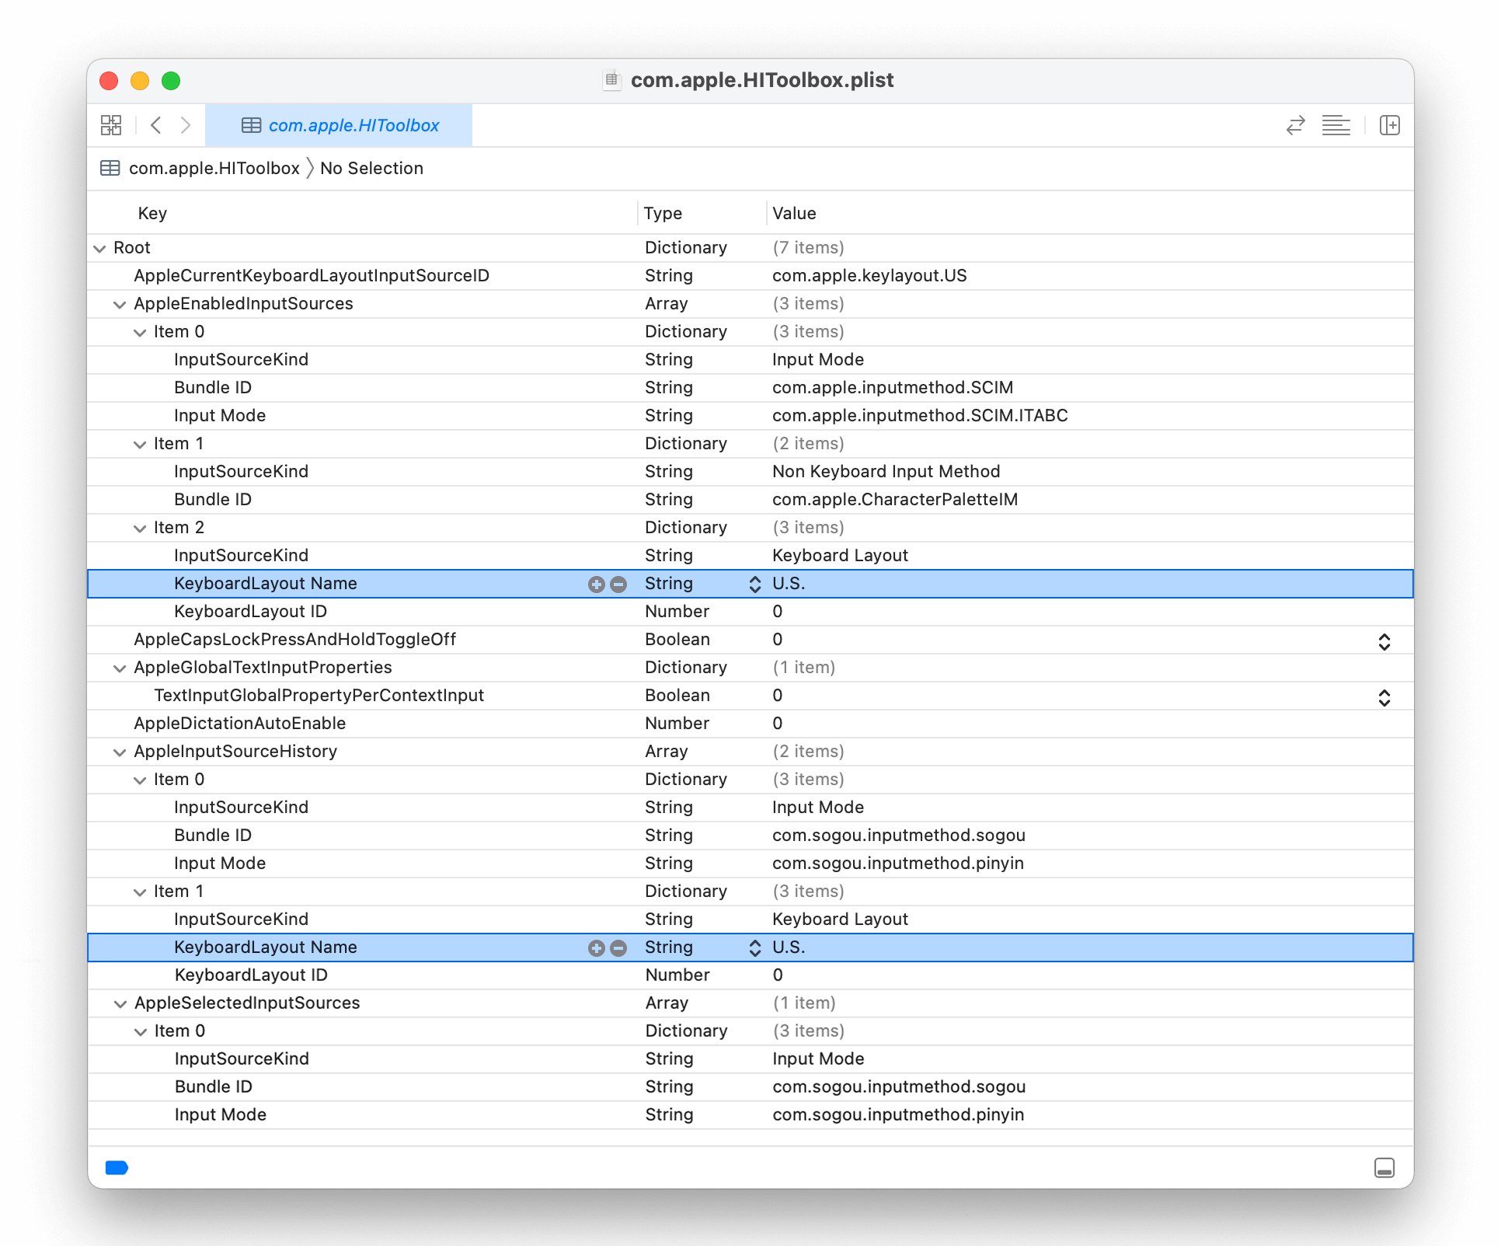The image size is (1501, 1246).
Task: Go forward with the right chevron
Action: 186,125
